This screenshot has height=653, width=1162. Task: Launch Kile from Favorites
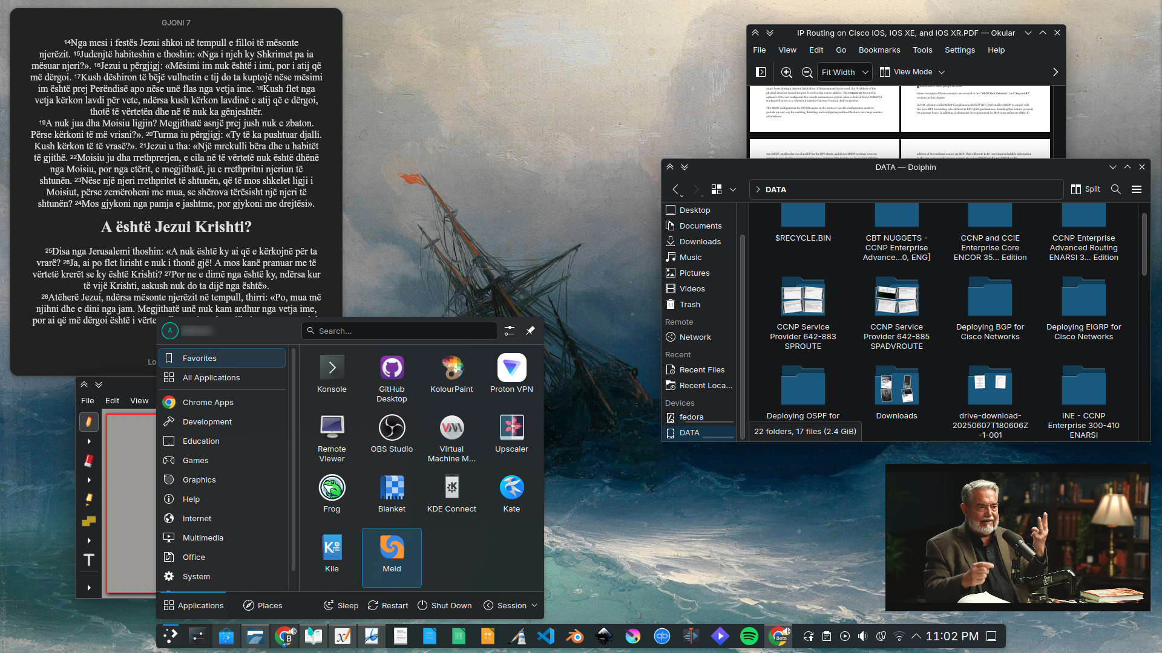(332, 554)
